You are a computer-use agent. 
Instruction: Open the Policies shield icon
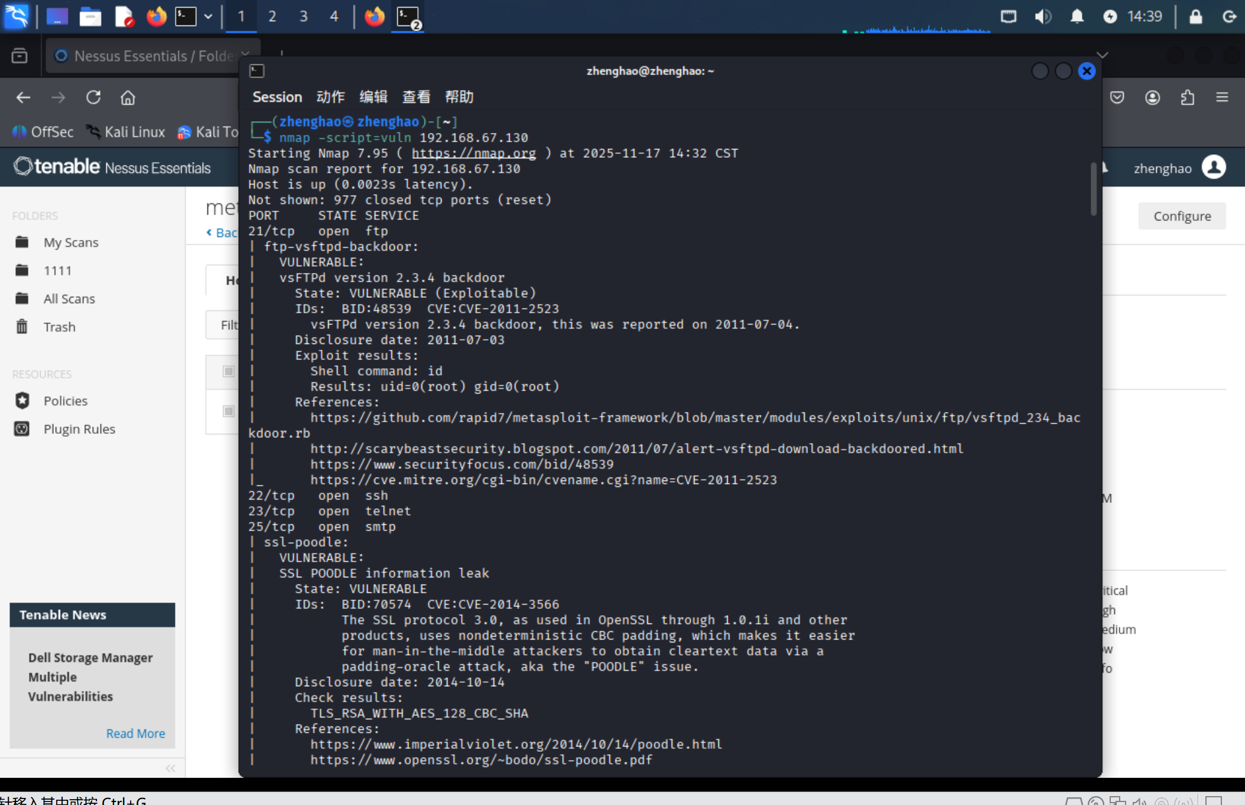click(22, 401)
